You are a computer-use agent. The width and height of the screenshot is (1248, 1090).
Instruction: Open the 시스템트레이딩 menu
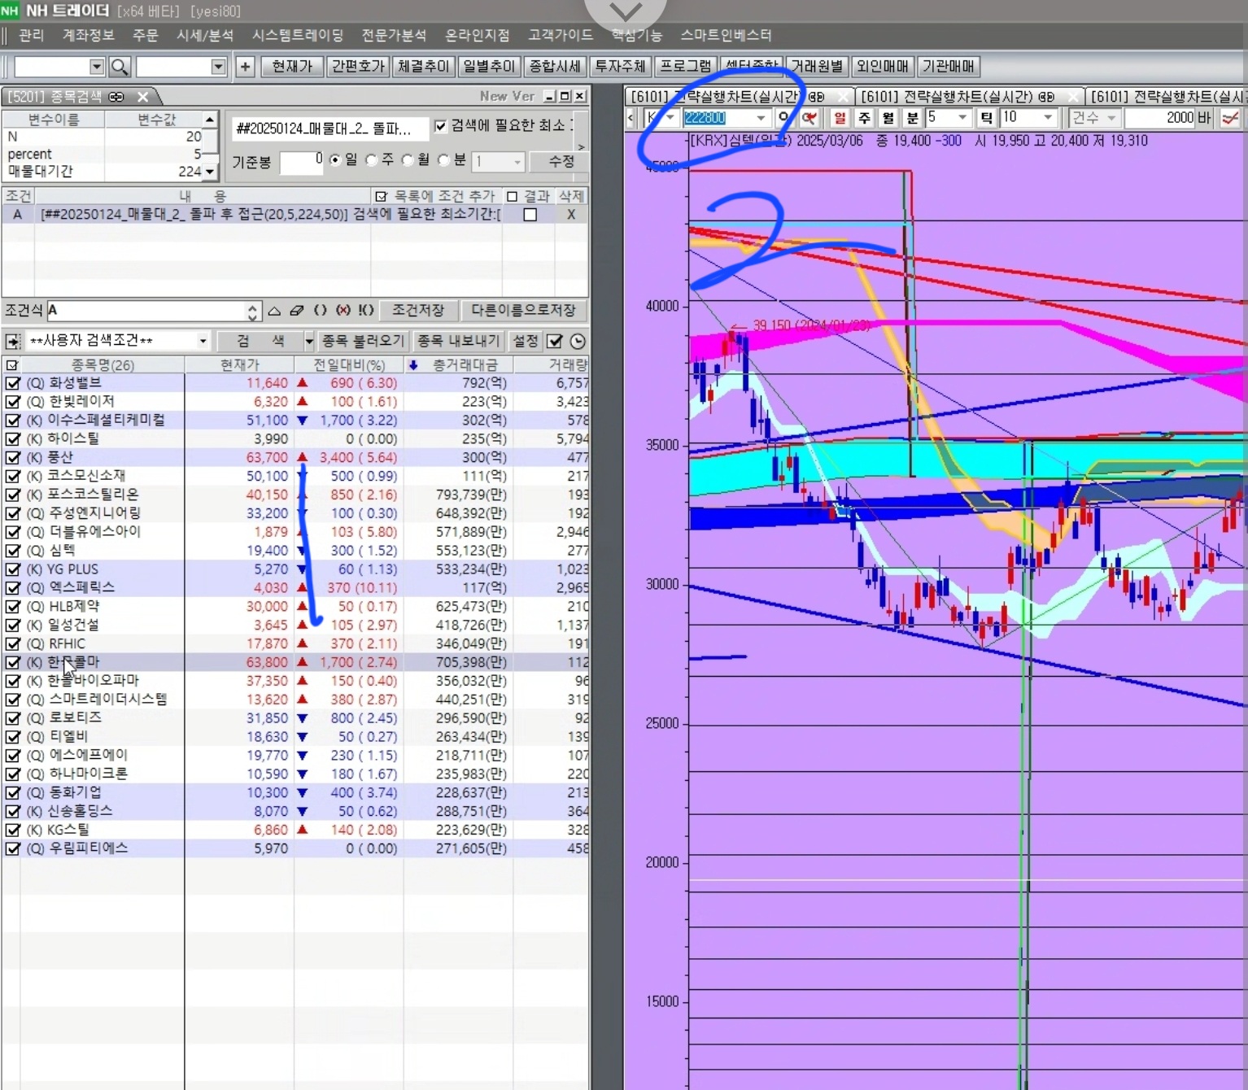[297, 35]
